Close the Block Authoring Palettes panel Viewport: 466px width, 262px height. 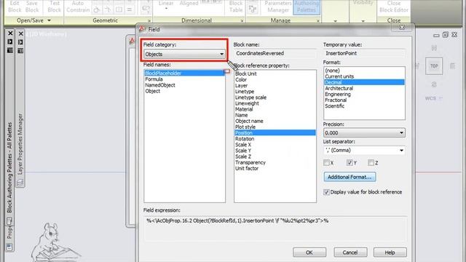tap(10, 33)
